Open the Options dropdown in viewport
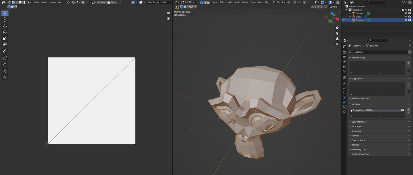This screenshot has width=413, height=175. pos(335,7)
